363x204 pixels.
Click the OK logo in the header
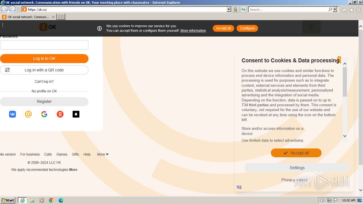[x=48, y=27]
